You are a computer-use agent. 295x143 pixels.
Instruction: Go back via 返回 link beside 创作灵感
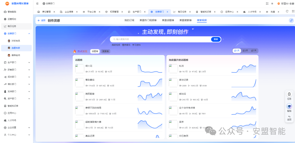click(x=42, y=20)
